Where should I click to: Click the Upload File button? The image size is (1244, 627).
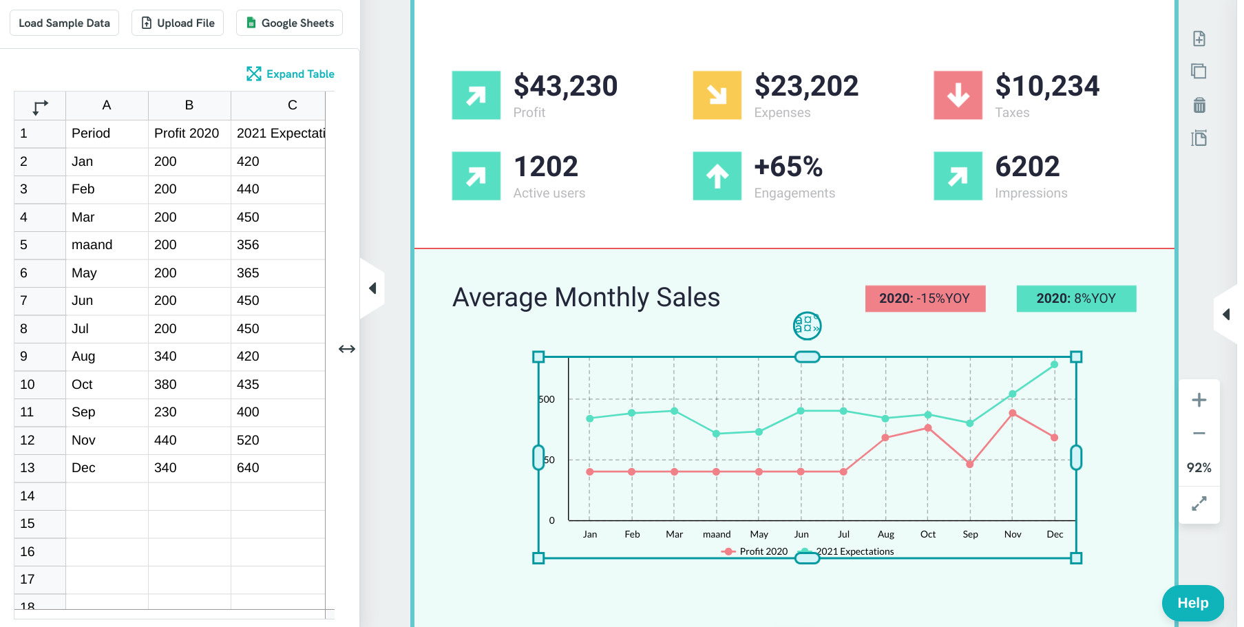click(x=178, y=23)
